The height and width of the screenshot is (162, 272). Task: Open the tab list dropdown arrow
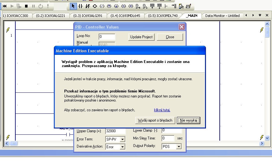pyautogui.click(x=260, y=15)
